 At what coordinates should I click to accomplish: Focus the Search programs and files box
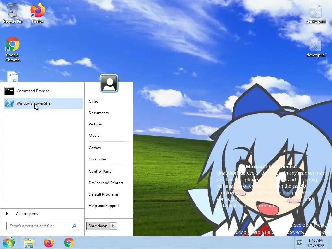coord(43,226)
